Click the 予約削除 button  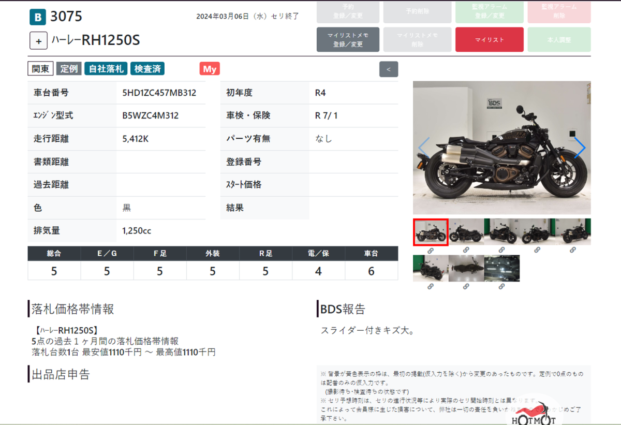(x=417, y=11)
